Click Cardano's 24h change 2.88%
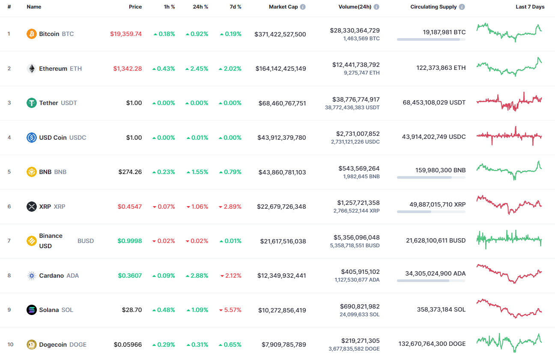 click(197, 276)
